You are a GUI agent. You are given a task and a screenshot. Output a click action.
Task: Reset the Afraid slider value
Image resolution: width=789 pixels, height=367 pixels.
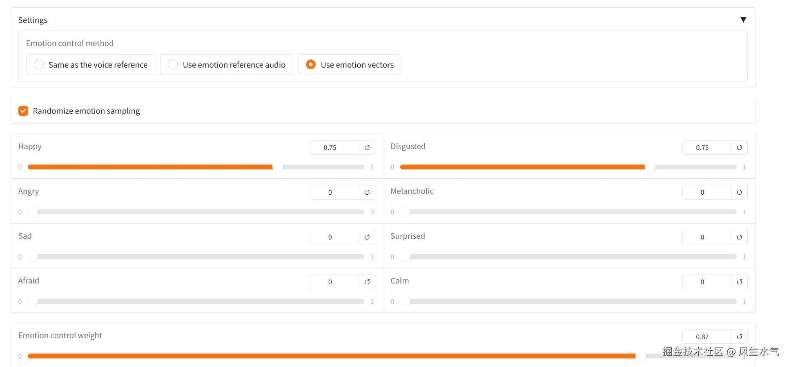(367, 282)
